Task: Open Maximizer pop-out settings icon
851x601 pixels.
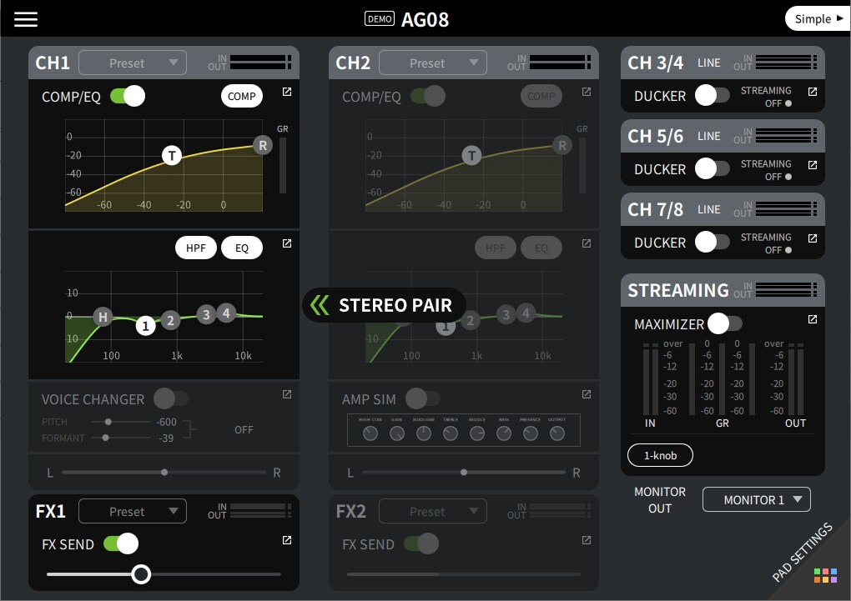Action: click(813, 319)
